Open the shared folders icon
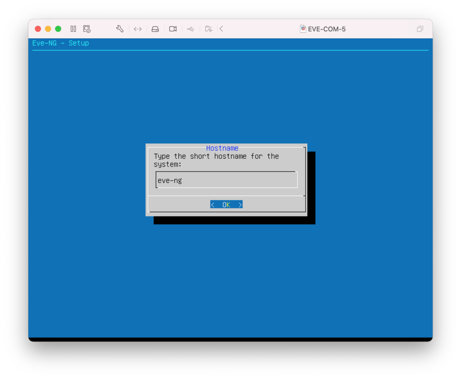461x379 pixels. (x=208, y=29)
